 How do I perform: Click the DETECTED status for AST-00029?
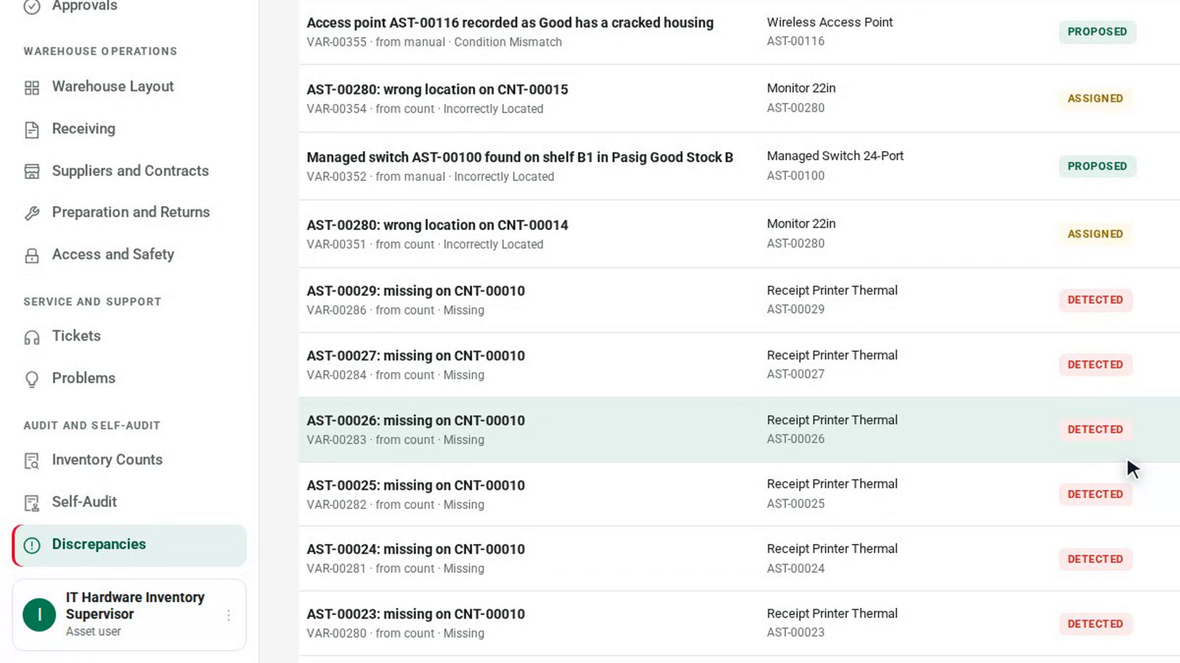[x=1095, y=300]
